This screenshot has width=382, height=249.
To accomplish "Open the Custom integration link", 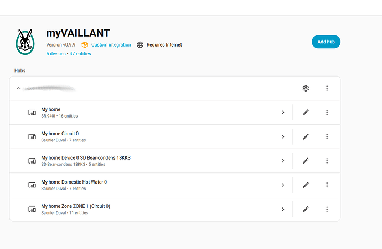I will tap(111, 45).
